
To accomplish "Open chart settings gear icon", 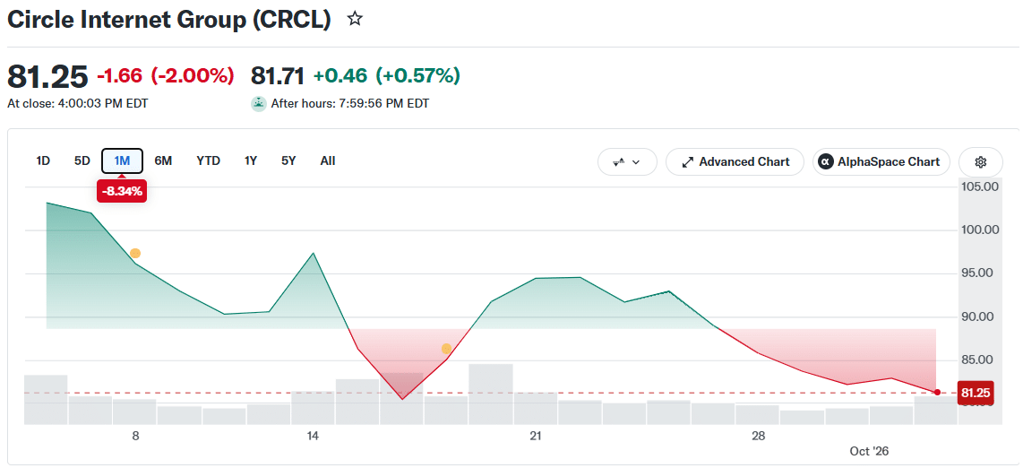I will [980, 162].
